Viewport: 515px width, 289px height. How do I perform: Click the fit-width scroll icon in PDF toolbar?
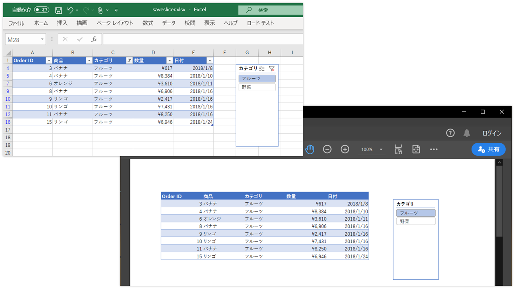[398, 149]
